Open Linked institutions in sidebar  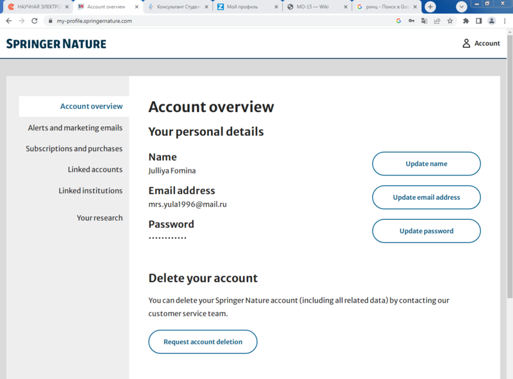click(x=90, y=191)
